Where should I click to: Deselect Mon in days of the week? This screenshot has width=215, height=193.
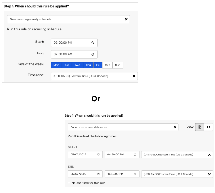(56, 65)
